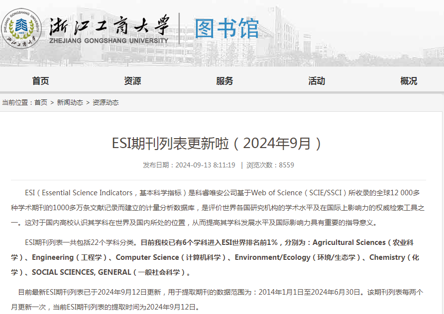Open the 概况 navigation item
The image size is (444, 314).
[x=409, y=81]
